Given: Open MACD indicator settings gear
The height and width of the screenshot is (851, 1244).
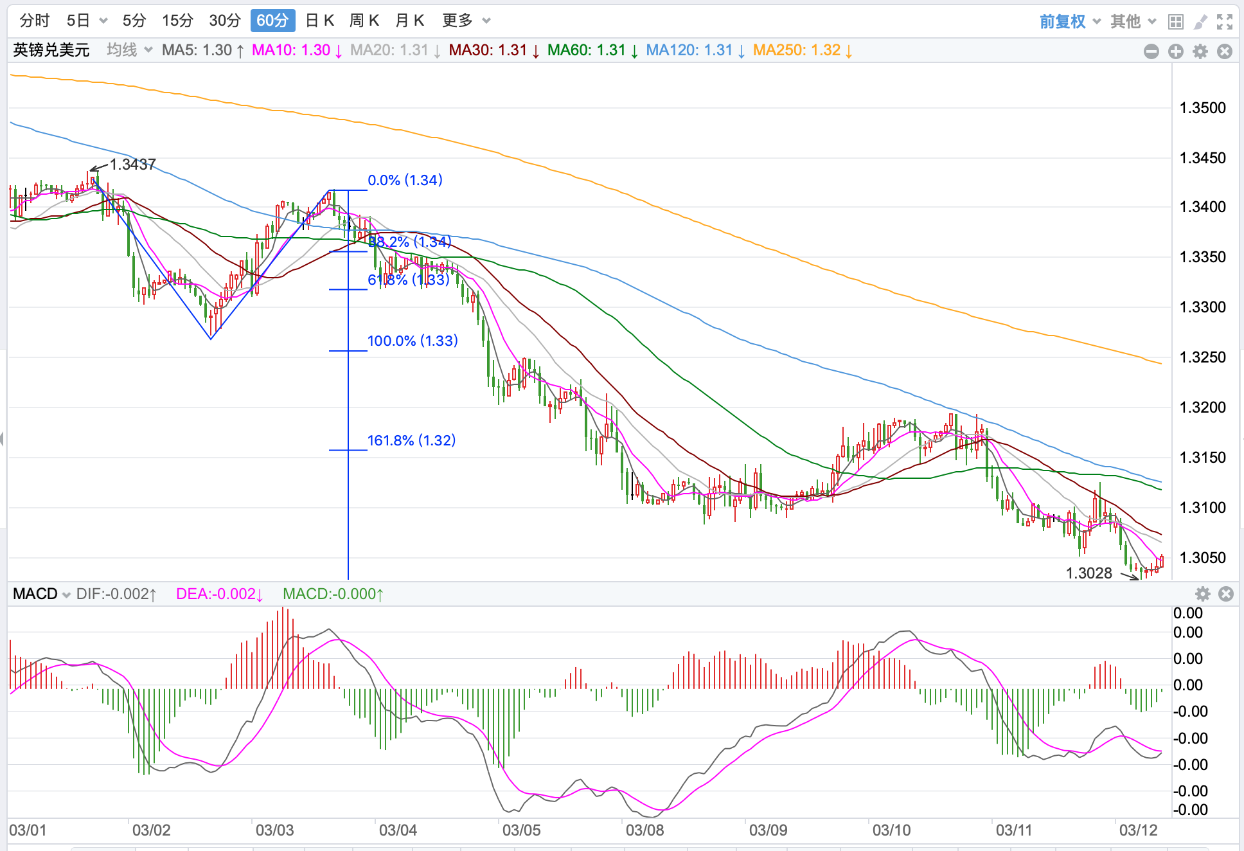Looking at the screenshot, I should [1202, 594].
